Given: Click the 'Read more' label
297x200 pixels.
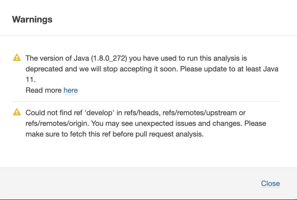Looking at the screenshot, I should [44, 90].
